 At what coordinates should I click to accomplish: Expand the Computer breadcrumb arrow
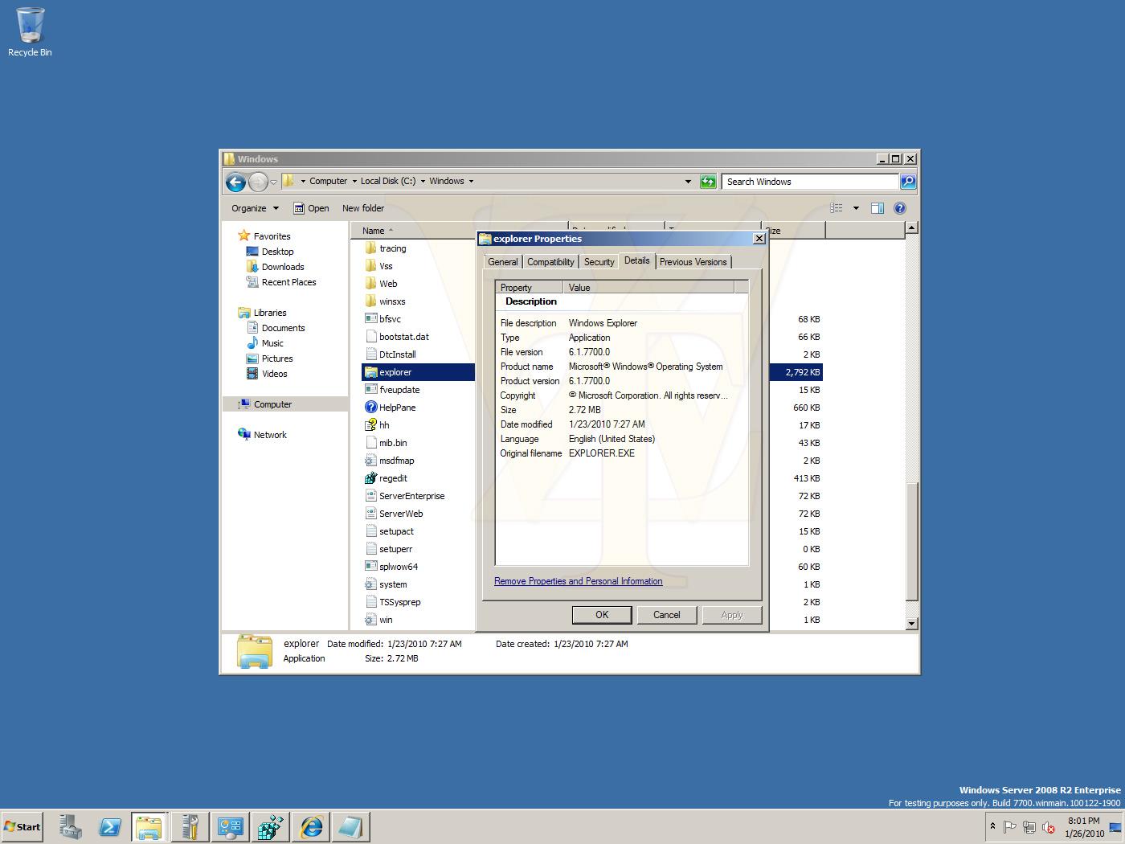(354, 182)
